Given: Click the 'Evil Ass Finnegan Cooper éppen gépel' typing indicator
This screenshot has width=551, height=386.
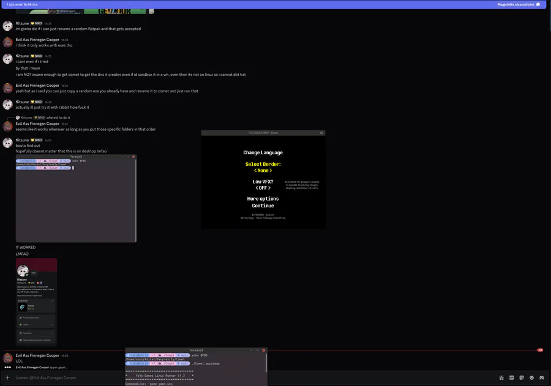Looking at the screenshot, I should click(x=41, y=368).
